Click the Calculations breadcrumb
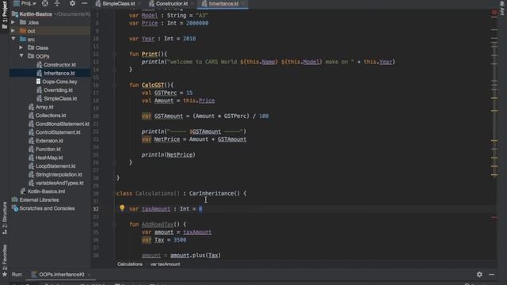Image resolution: width=507 pixels, height=285 pixels. [130, 264]
